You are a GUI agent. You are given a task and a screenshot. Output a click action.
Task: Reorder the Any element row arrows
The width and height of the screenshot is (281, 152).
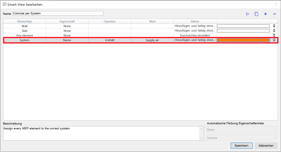point(274,35)
